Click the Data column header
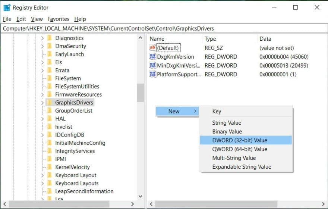 click(x=265, y=39)
